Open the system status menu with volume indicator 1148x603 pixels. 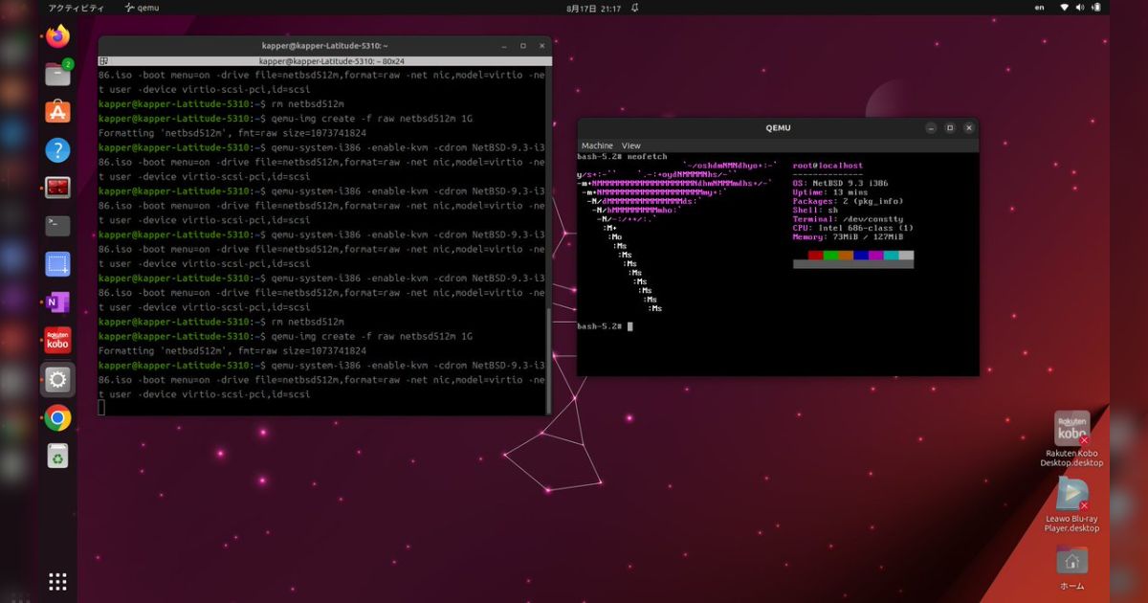pyautogui.click(x=1080, y=8)
